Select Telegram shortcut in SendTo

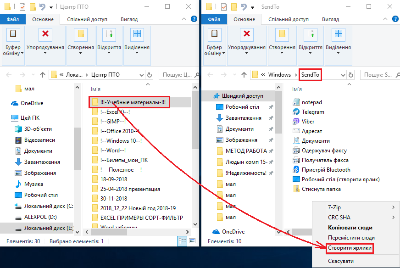click(x=313, y=112)
